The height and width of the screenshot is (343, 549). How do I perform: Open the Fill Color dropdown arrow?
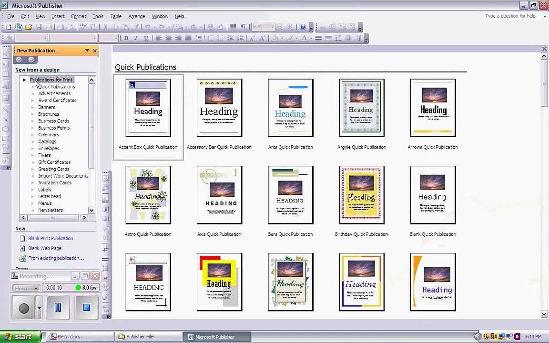pyautogui.click(x=282, y=38)
